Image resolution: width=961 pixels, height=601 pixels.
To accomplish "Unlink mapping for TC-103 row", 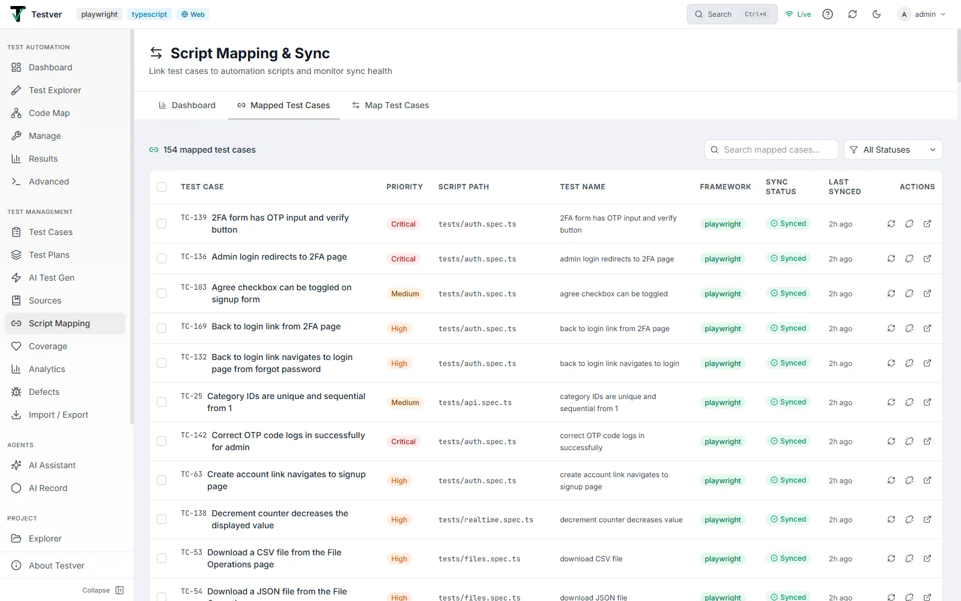I will pyautogui.click(x=909, y=293).
